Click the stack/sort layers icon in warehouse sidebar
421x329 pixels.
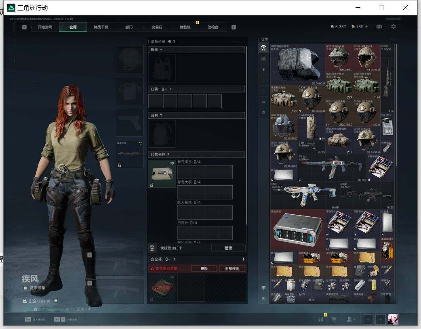pos(264,288)
